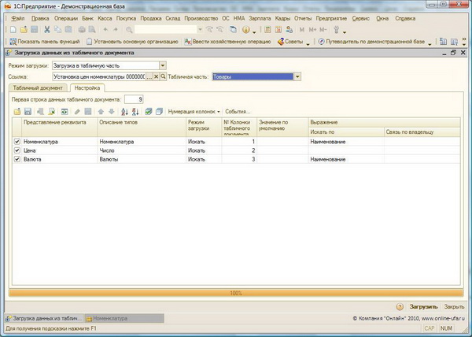Click the toolbar search text box
This screenshot has width=472, height=337.
pos(166,29)
